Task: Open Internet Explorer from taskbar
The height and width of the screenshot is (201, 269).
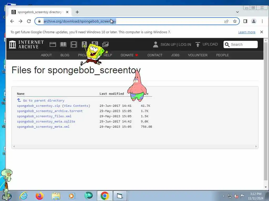Action: [23, 196]
